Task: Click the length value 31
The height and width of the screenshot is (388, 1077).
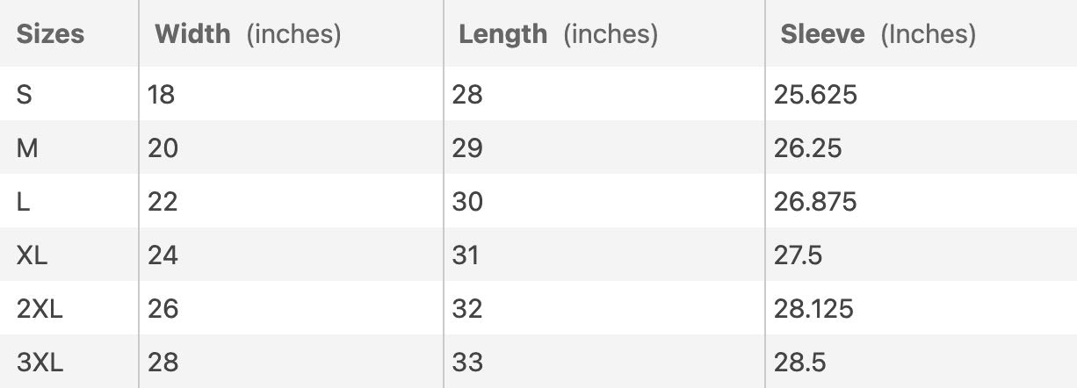Action: coord(466,255)
